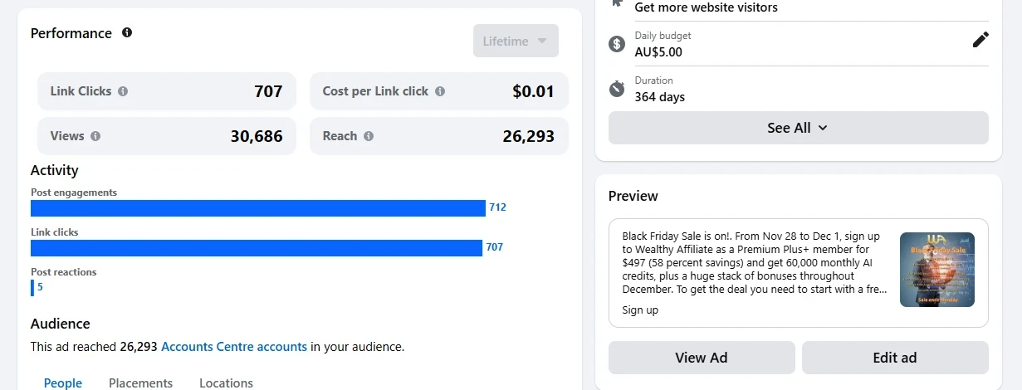
Task: Click the ad preview text description
Action: (755, 262)
